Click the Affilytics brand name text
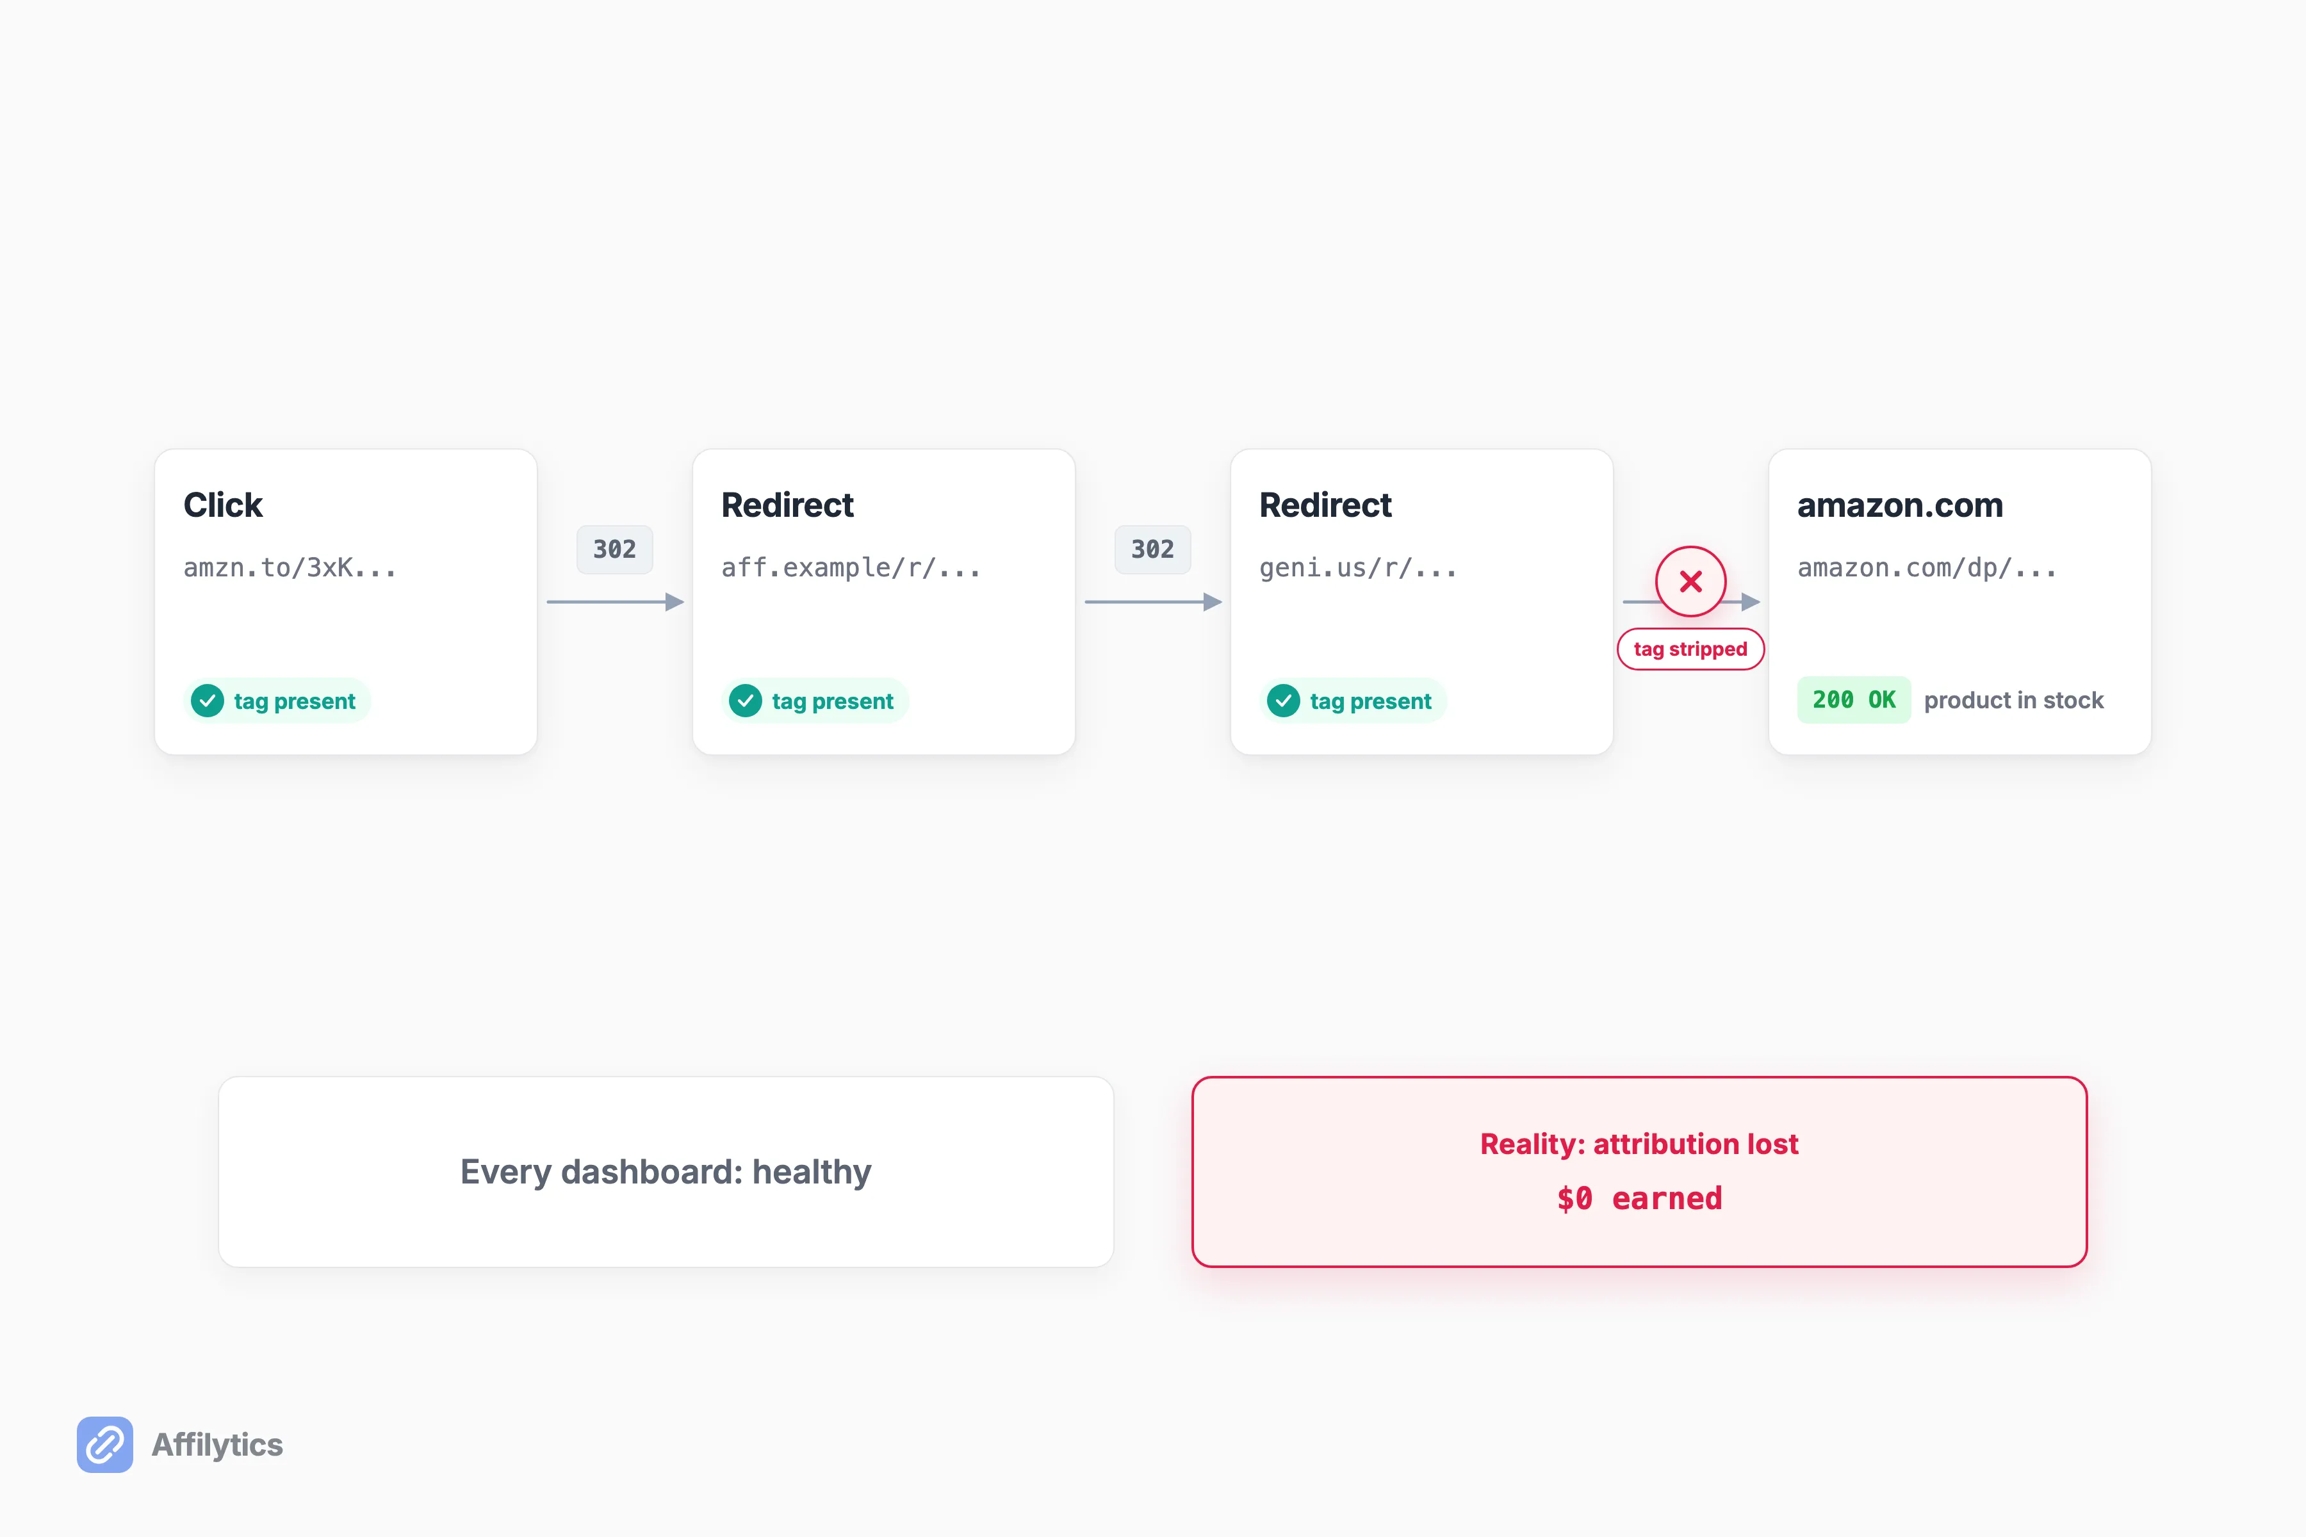The width and height of the screenshot is (2306, 1537). pyautogui.click(x=218, y=1445)
